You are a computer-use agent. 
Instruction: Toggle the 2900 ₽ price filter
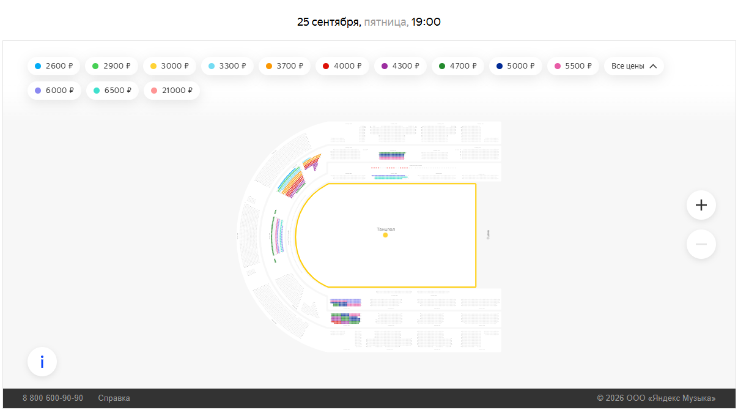coord(111,66)
